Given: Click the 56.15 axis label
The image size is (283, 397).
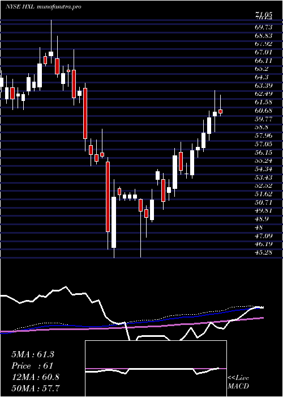Looking at the screenshot, I should tap(264, 152).
